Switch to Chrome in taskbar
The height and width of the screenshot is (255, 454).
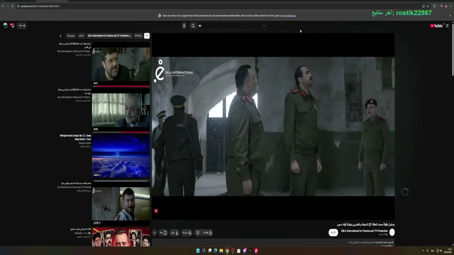coord(227,251)
